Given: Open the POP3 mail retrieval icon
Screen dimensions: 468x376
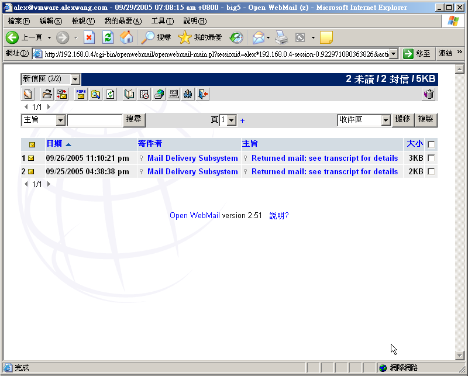Looking at the screenshot, I should tap(81, 94).
